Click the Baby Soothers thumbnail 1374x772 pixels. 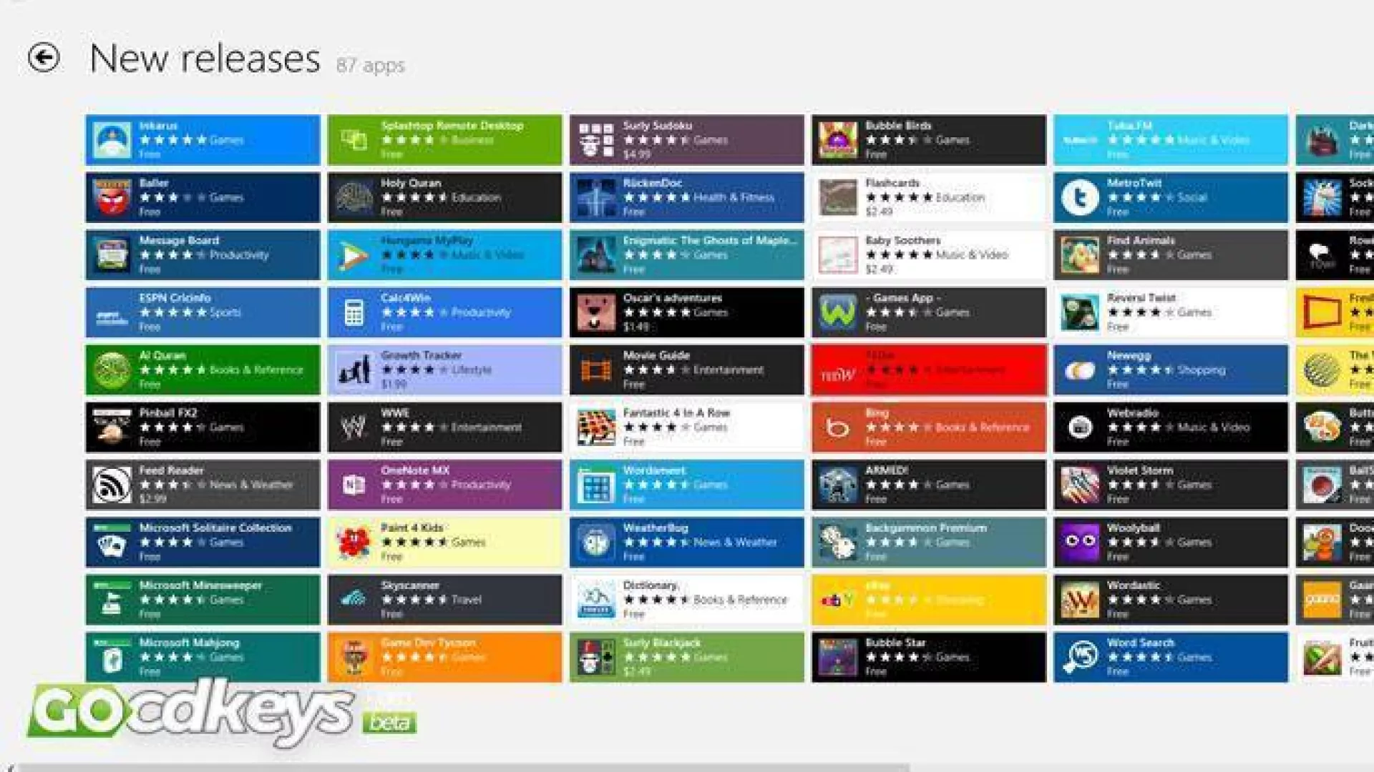(x=838, y=255)
